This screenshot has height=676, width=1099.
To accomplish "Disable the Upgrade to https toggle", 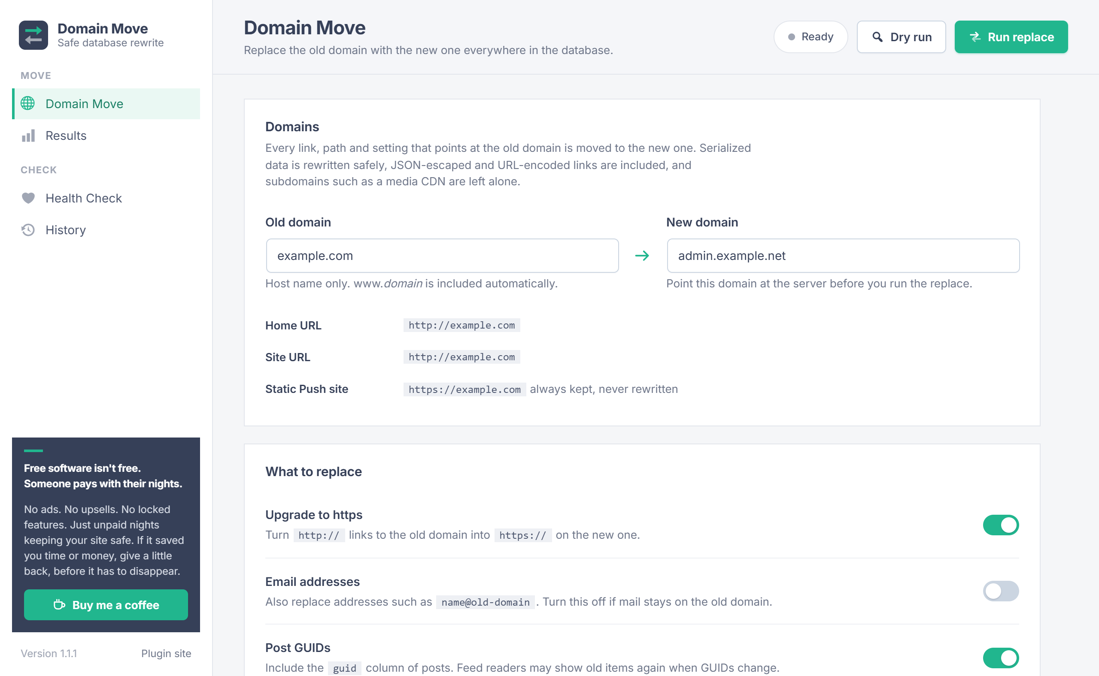I will coord(1001,525).
